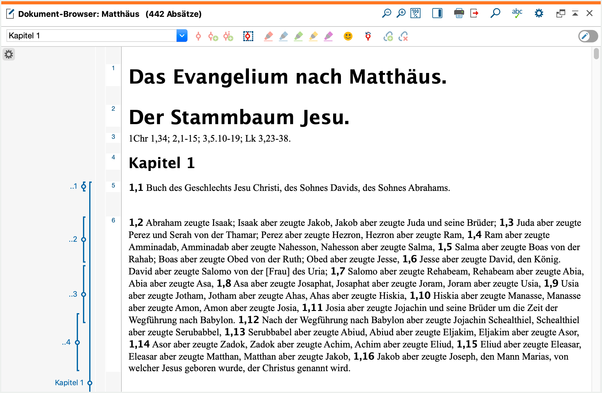Select the green highlighter

298,36
